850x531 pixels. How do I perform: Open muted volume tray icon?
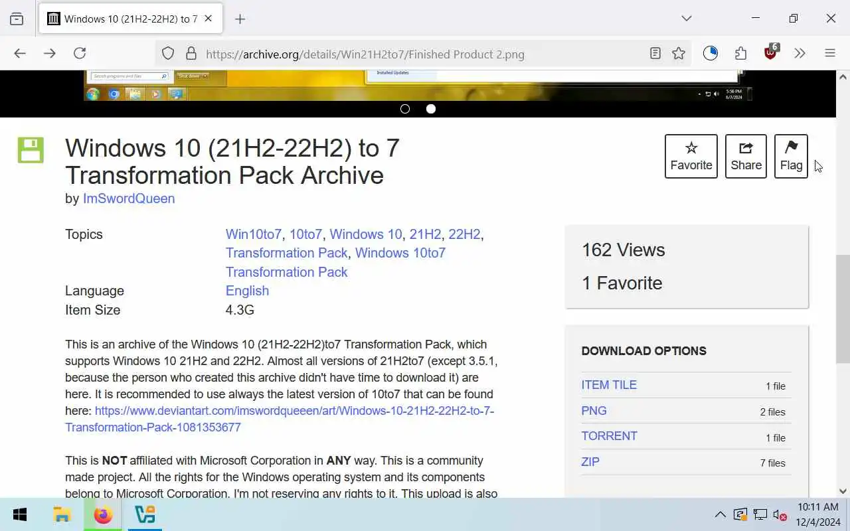coord(780,515)
